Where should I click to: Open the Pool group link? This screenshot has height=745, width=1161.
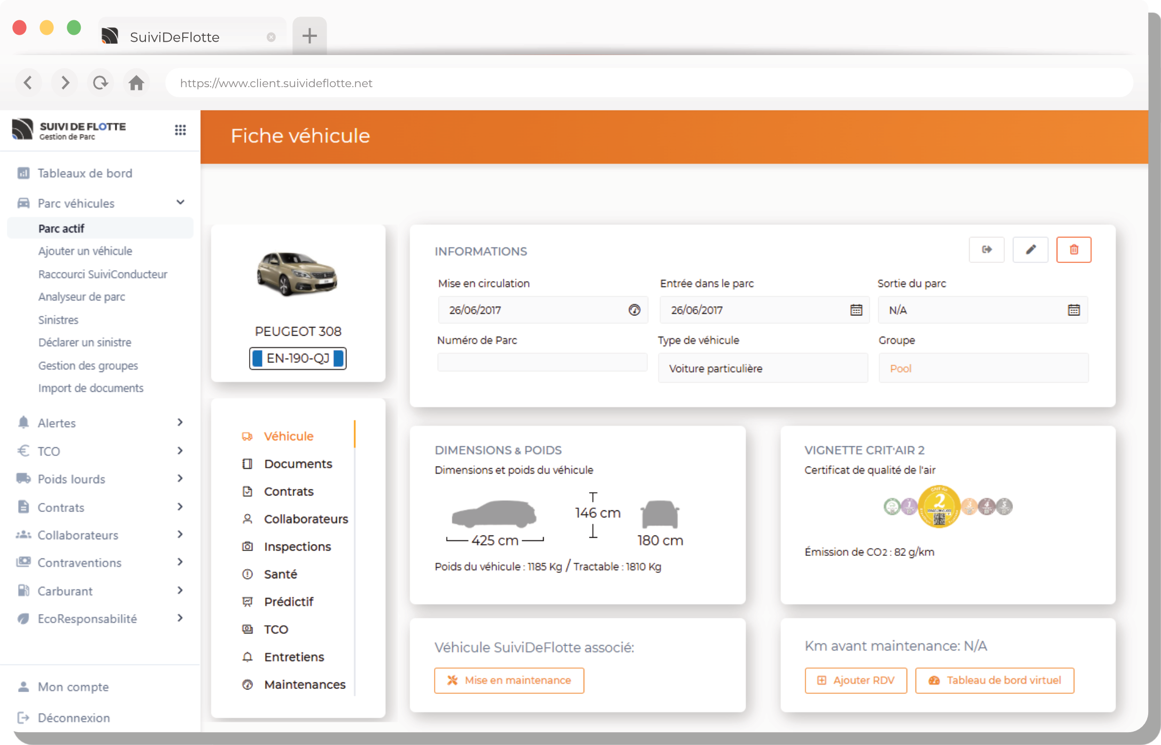pyautogui.click(x=901, y=368)
